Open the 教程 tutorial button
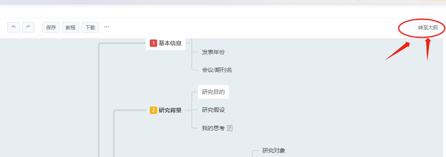Screen dimensions: 446x157 71,28
